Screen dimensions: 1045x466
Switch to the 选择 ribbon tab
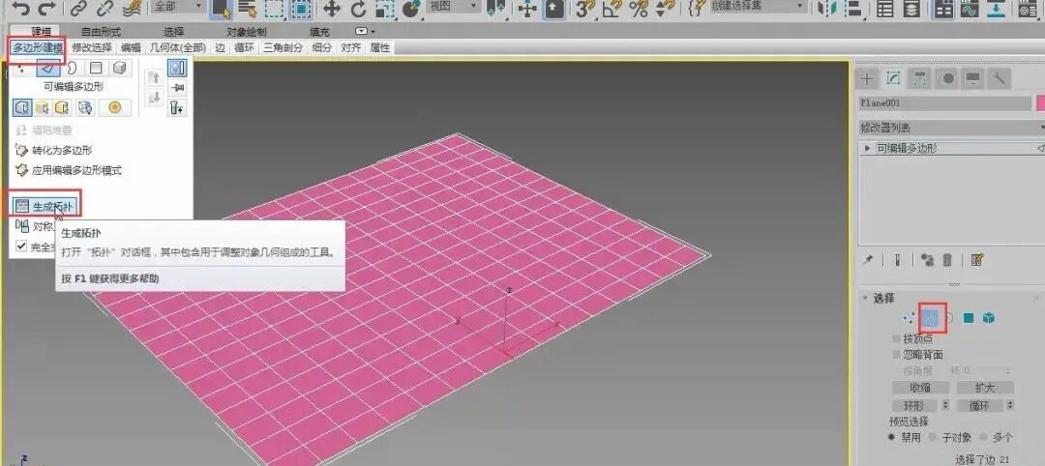pyautogui.click(x=172, y=31)
